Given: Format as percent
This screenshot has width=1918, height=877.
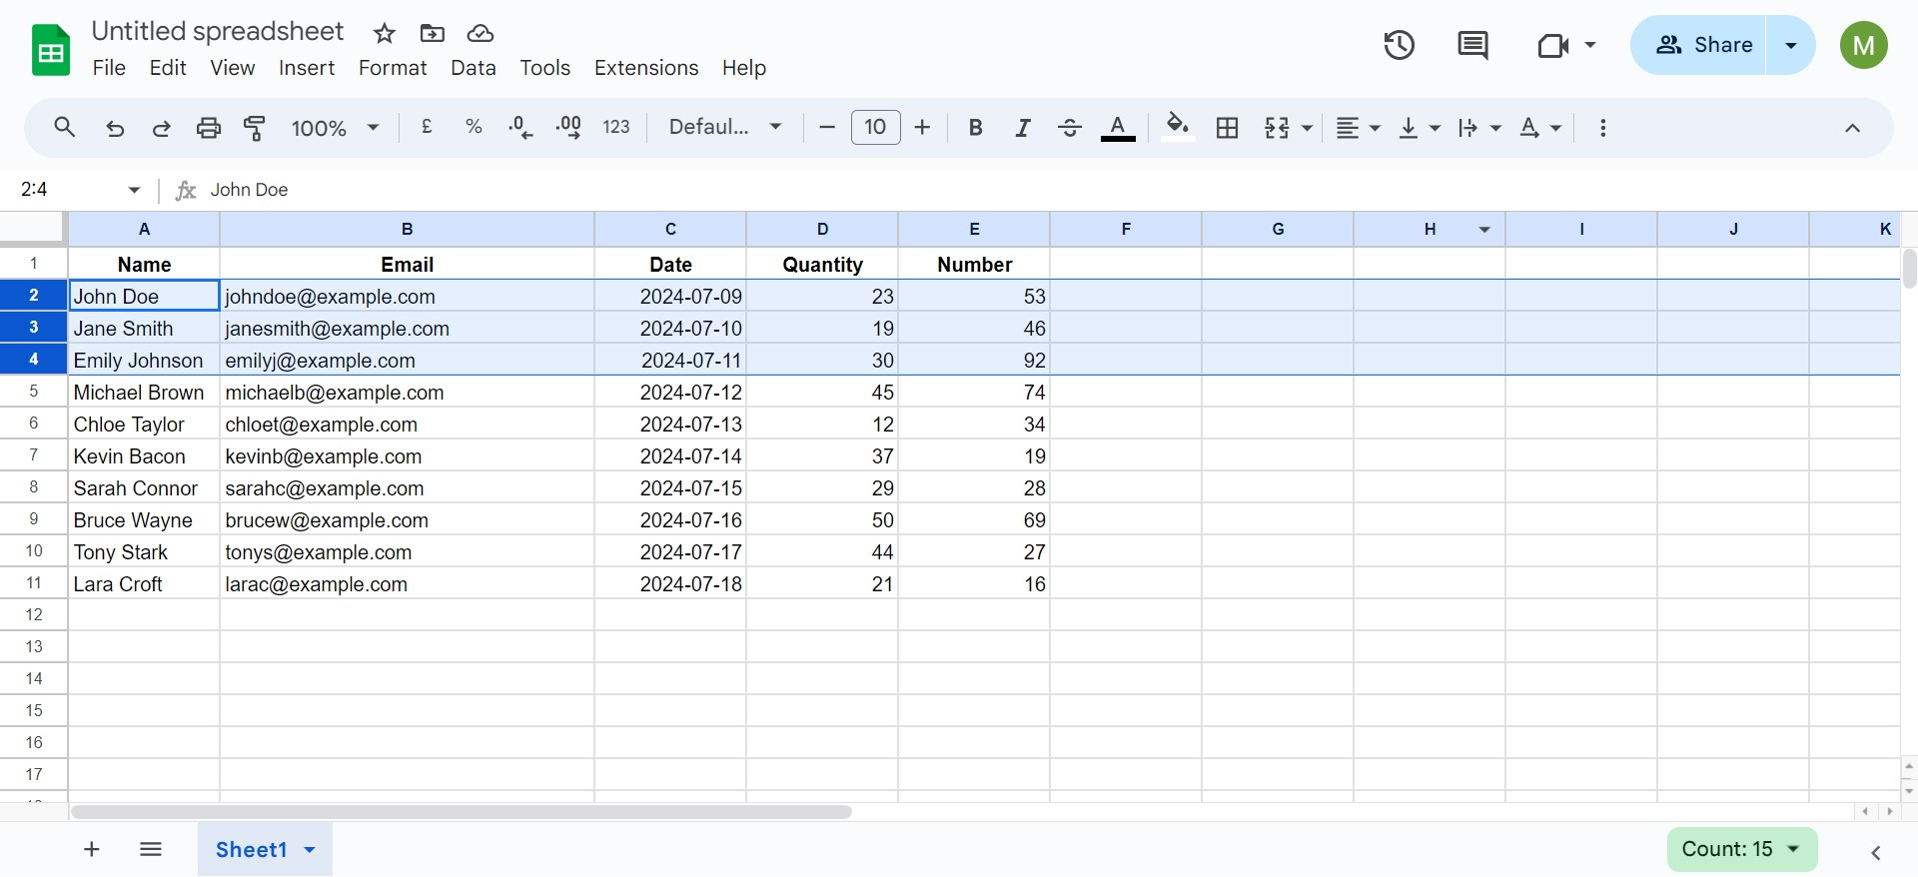Looking at the screenshot, I should 475,127.
